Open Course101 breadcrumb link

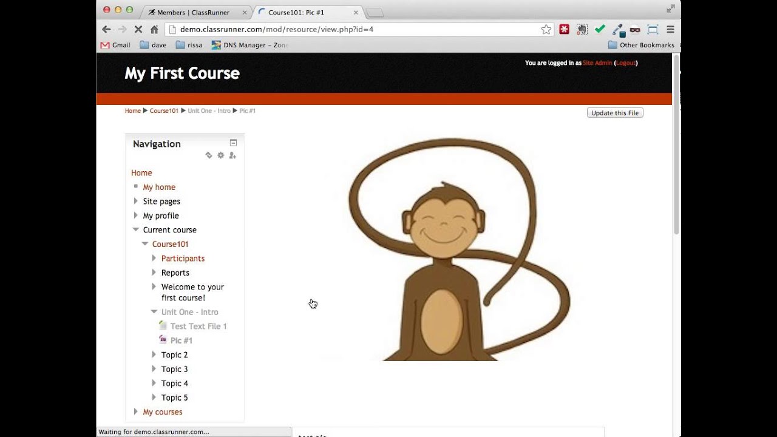point(164,111)
